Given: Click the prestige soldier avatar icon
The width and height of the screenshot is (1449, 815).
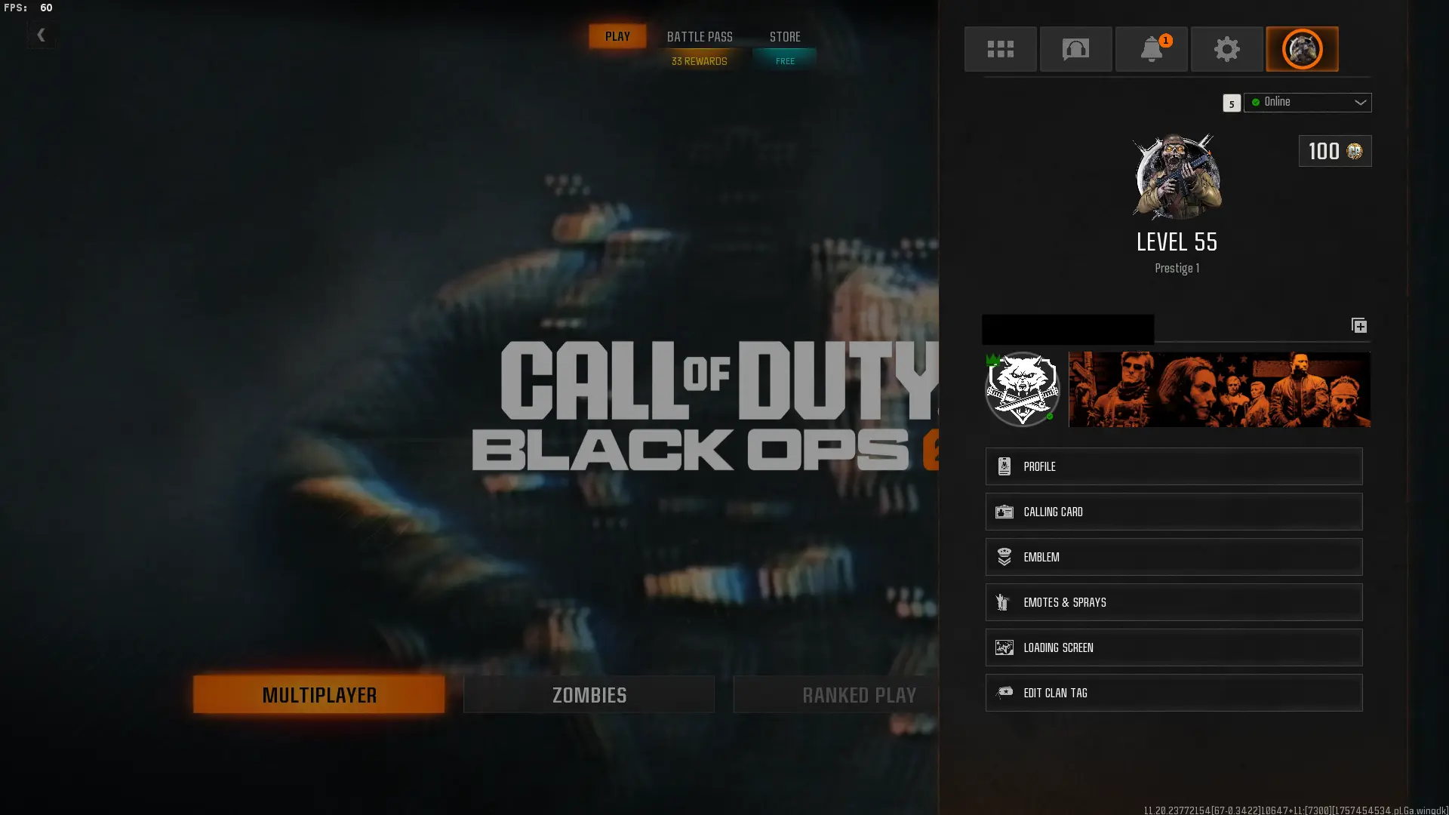Looking at the screenshot, I should (1177, 177).
